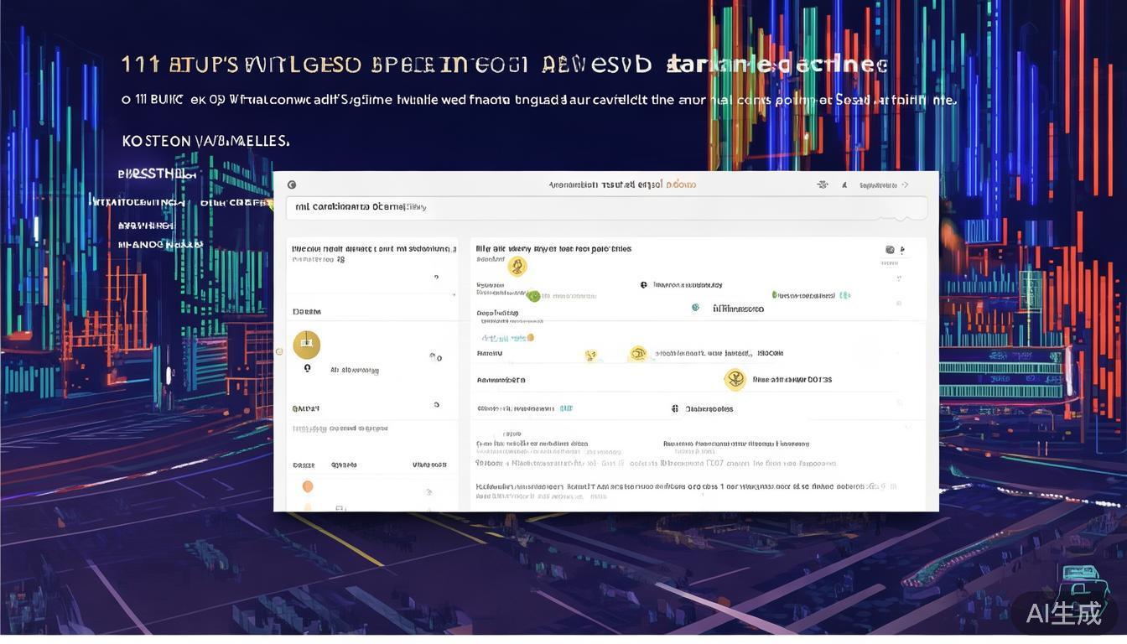Click the gold coin icon beside the DOT3S text
The width and height of the screenshot is (1127, 644).
click(735, 380)
